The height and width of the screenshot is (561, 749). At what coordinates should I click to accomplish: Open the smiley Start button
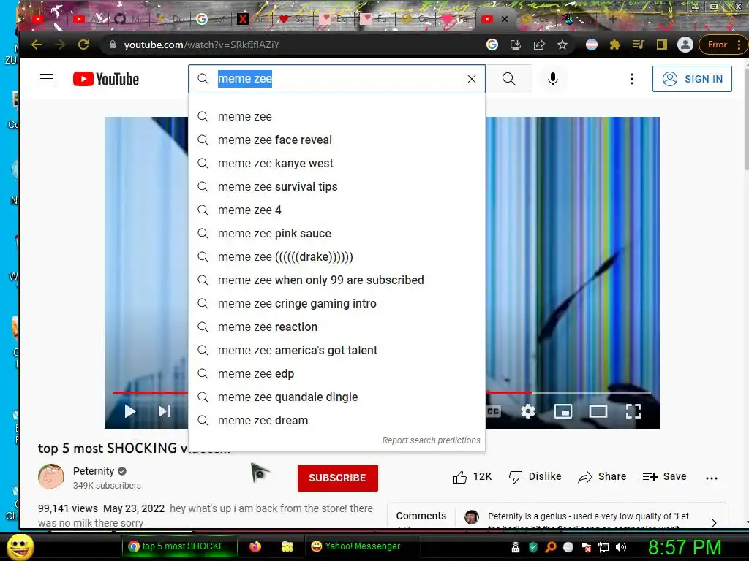[20, 546]
